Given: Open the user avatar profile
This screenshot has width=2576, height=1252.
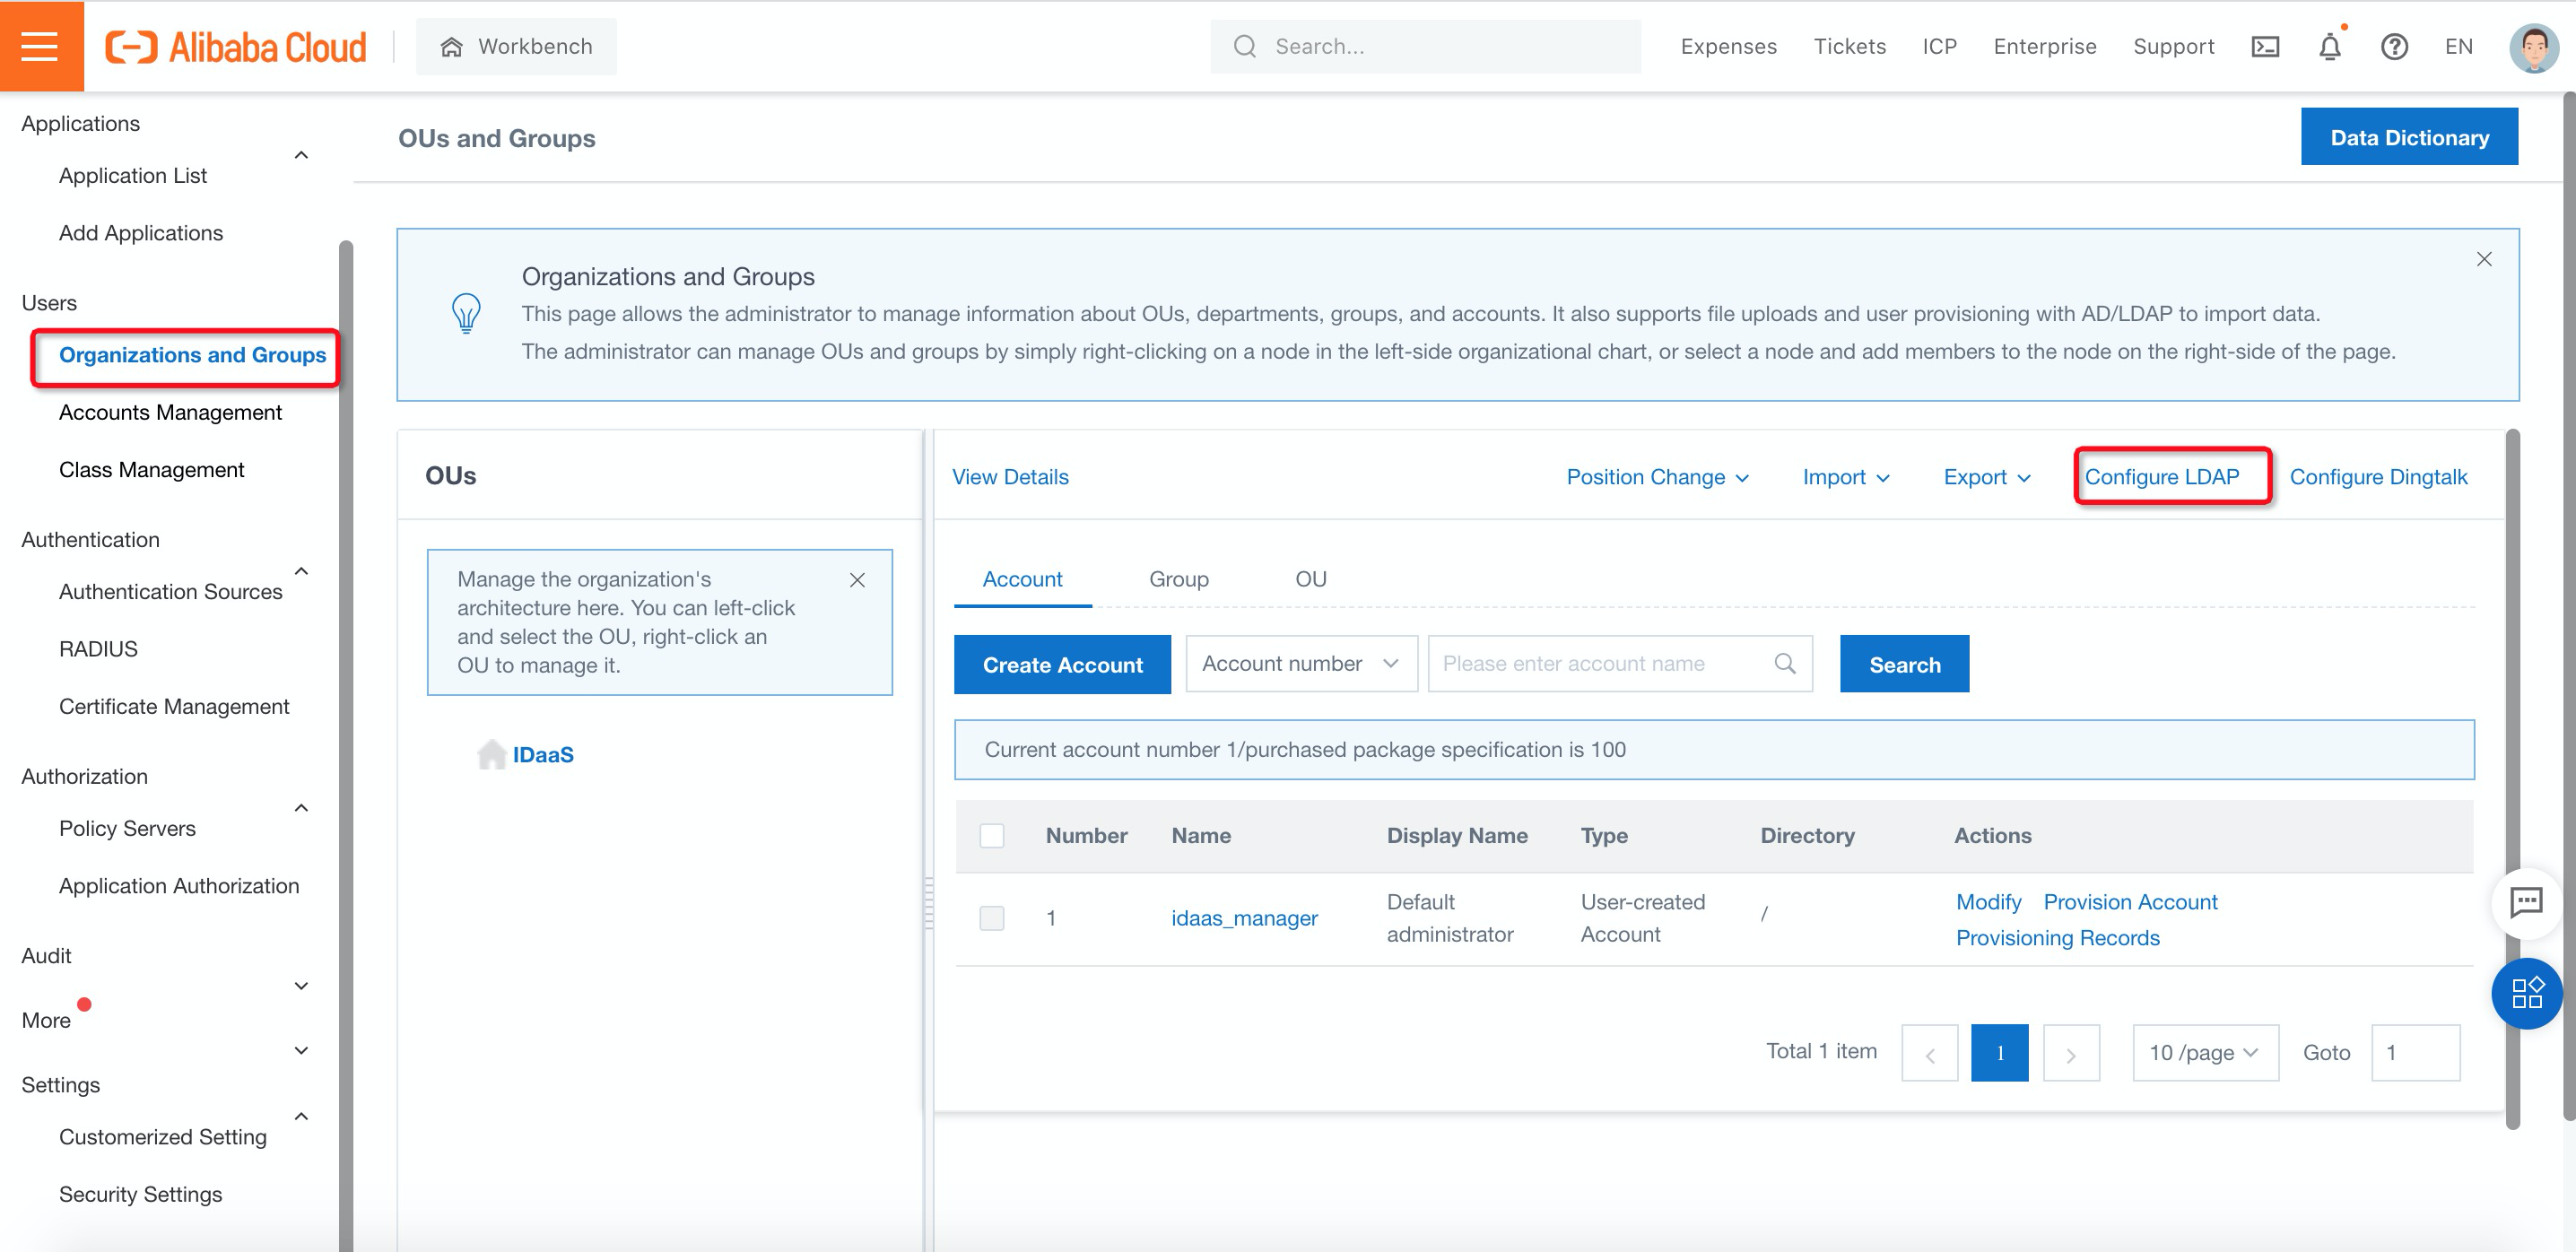Looking at the screenshot, I should pos(2532,47).
